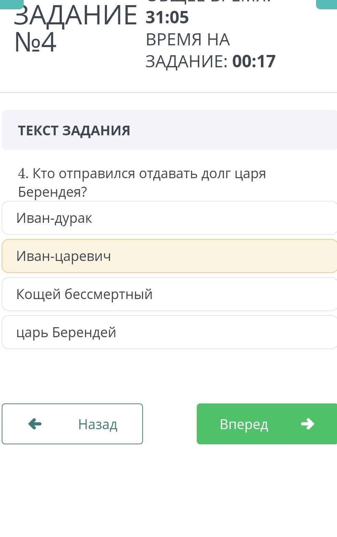This screenshot has width=337, height=537.
Task: Click the white right arrow icon
Action: pyautogui.click(x=308, y=424)
